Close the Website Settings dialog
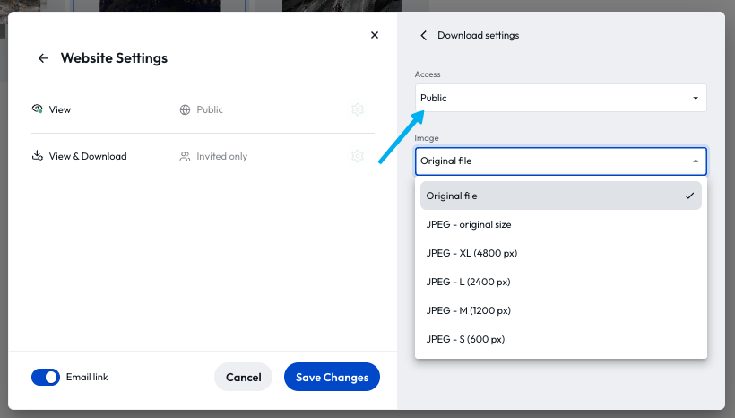The height and width of the screenshot is (418, 735). pos(374,35)
